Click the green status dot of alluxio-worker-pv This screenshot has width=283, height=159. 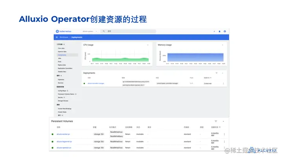pos(53,134)
